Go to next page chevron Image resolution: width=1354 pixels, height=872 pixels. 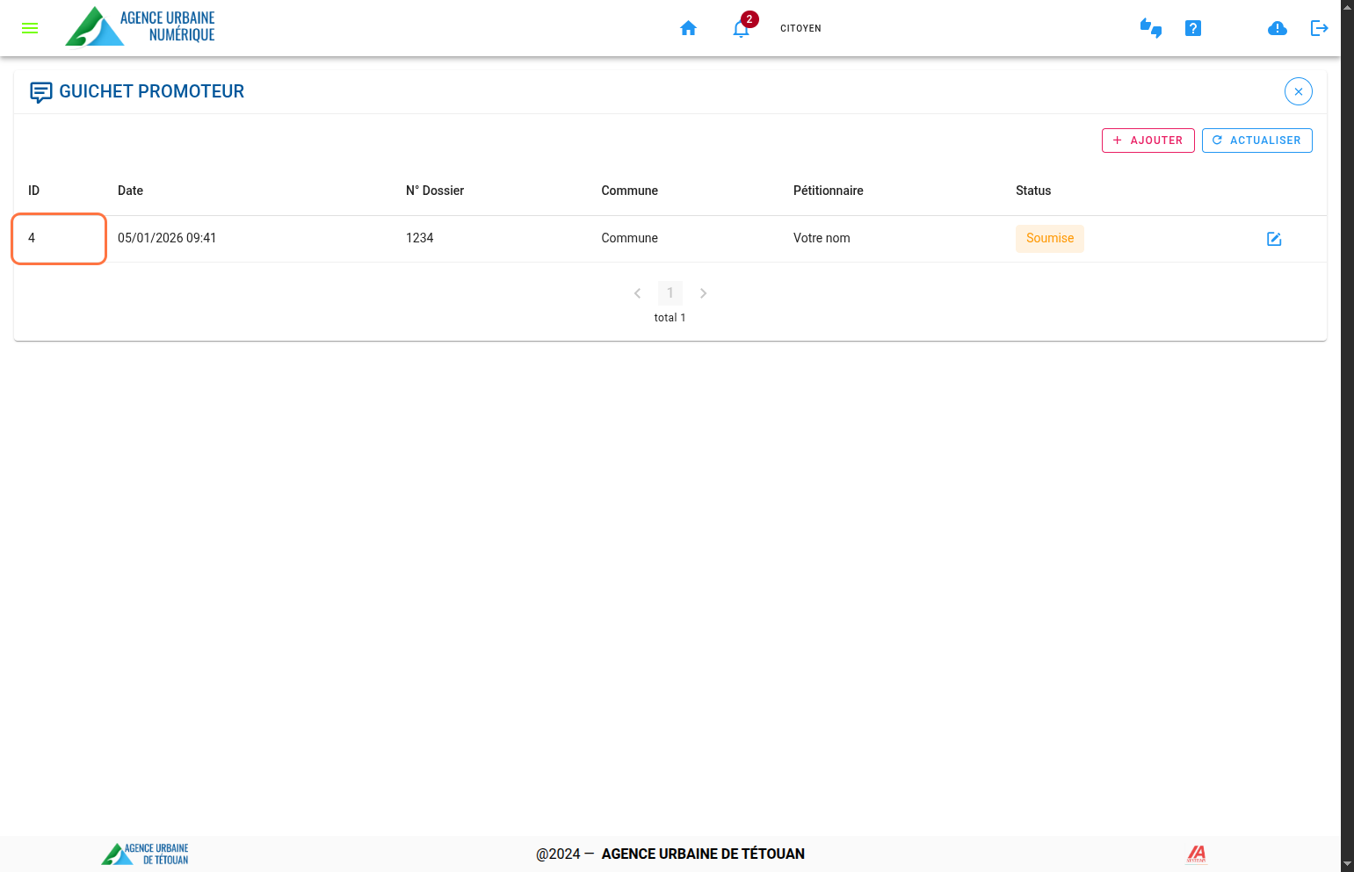703,293
